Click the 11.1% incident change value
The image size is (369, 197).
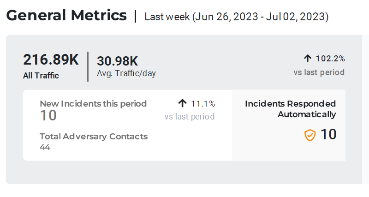pyautogui.click(x=203, y=104)
